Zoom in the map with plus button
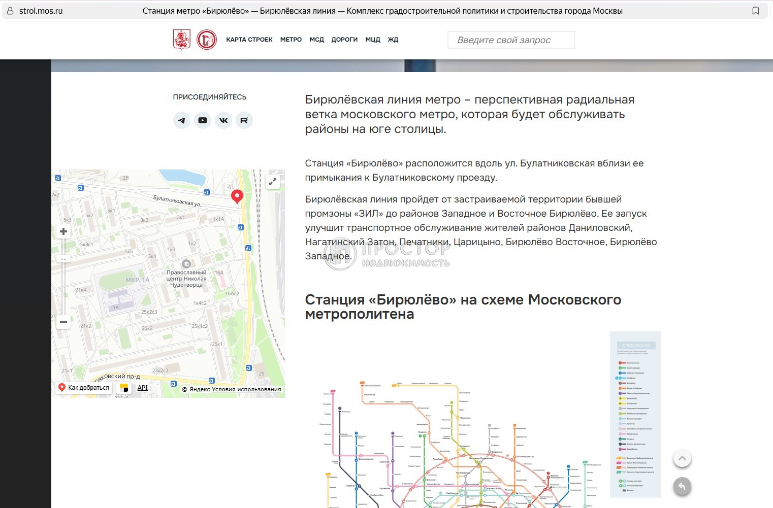 (x=63, y=232)
